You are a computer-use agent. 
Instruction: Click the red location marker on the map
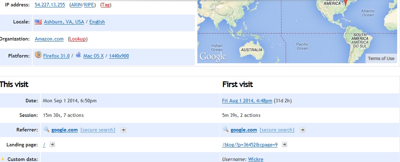click(x=346, y=2)
